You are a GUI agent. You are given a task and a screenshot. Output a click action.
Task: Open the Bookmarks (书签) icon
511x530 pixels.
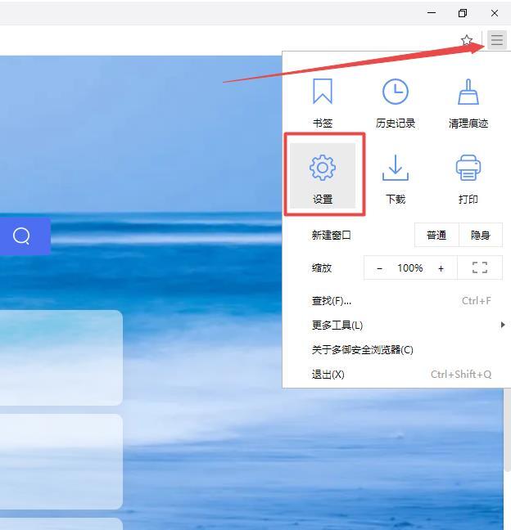tap(323, 92)
